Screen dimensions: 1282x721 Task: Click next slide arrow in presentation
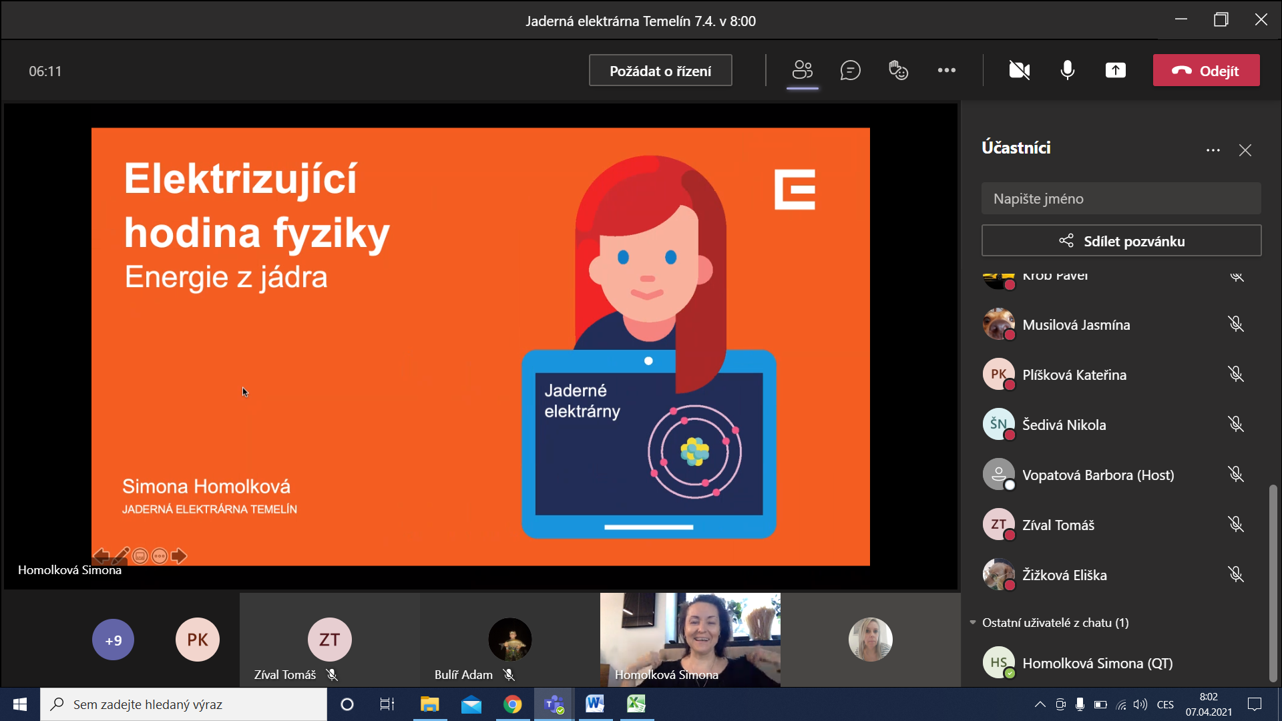(179, 556)
